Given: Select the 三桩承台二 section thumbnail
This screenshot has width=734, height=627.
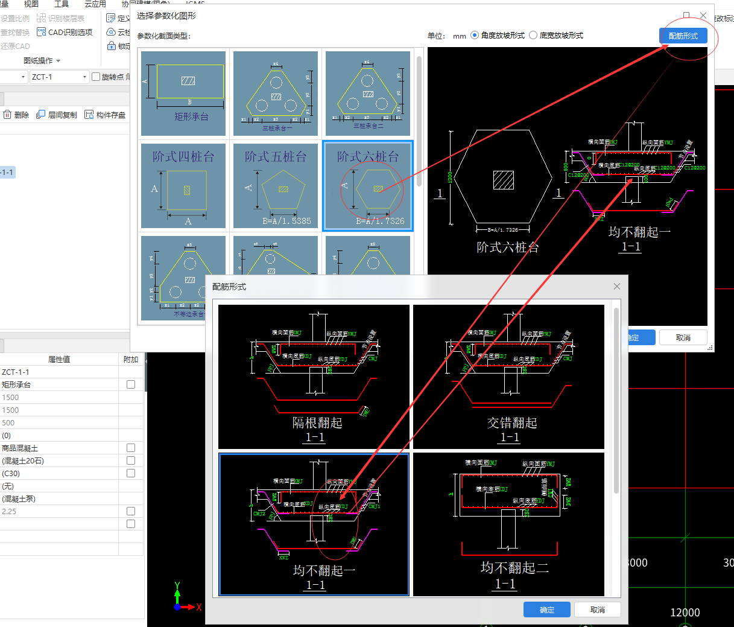Looking at the screenshot, I should click(x=368, y=94).
